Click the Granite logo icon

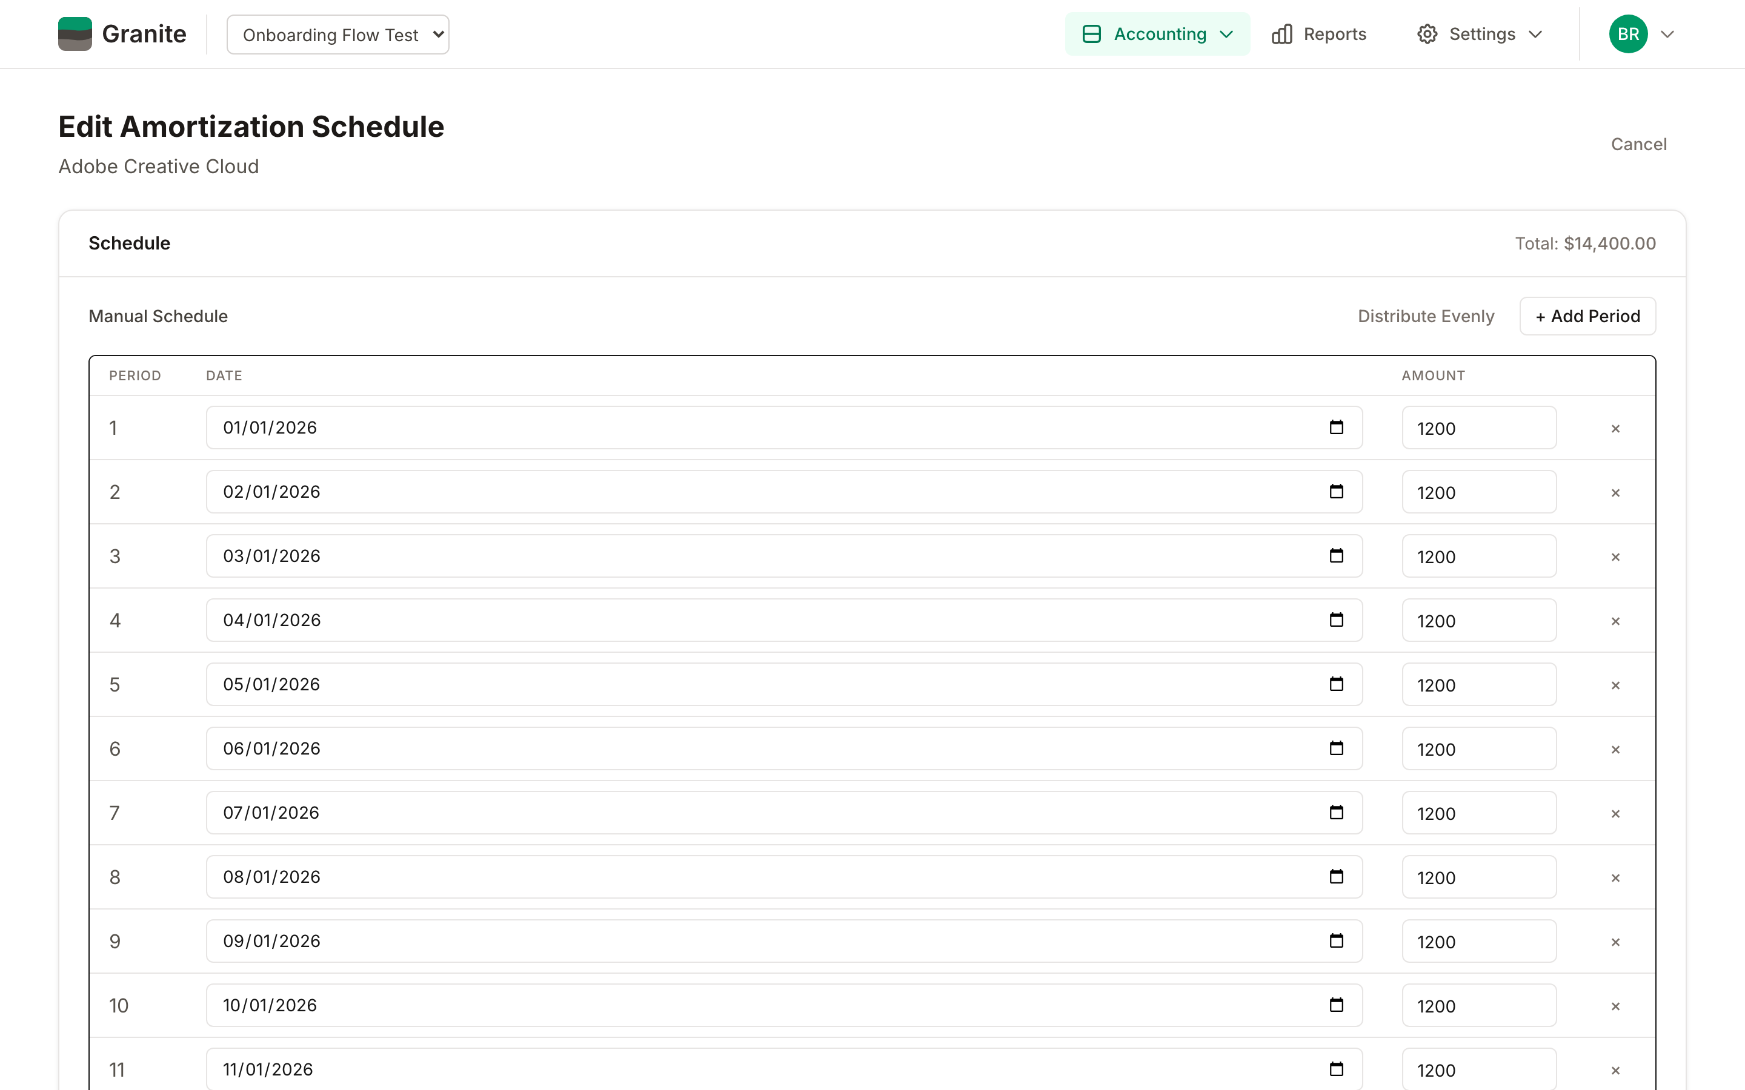point(75,34)
